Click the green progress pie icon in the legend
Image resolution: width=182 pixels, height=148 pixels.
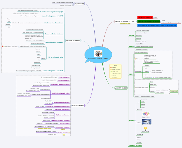(x=111, y=71)
